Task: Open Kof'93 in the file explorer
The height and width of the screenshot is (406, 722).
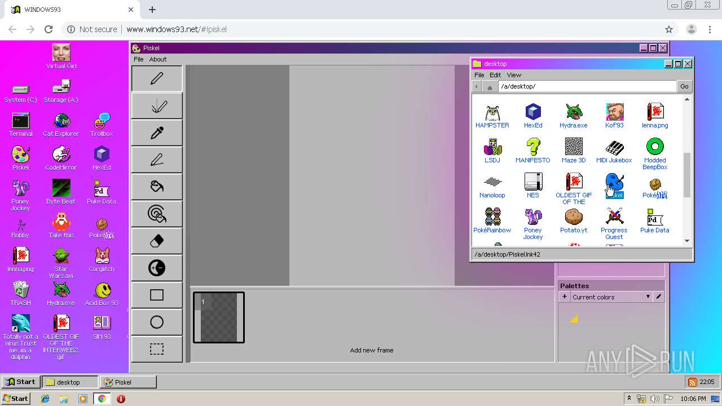Action: [614, 116]
